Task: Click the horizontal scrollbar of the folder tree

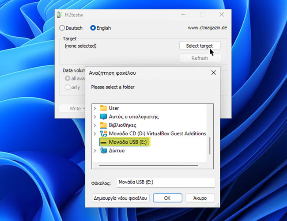Action: pyautogui.click(x=148, y=165)
